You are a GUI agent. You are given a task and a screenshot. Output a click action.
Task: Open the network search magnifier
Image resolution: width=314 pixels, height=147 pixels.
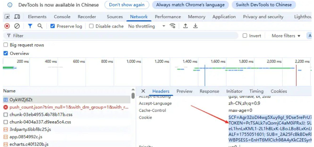[x=40, y=26]
